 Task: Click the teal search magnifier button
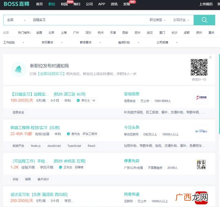point(204,20)
